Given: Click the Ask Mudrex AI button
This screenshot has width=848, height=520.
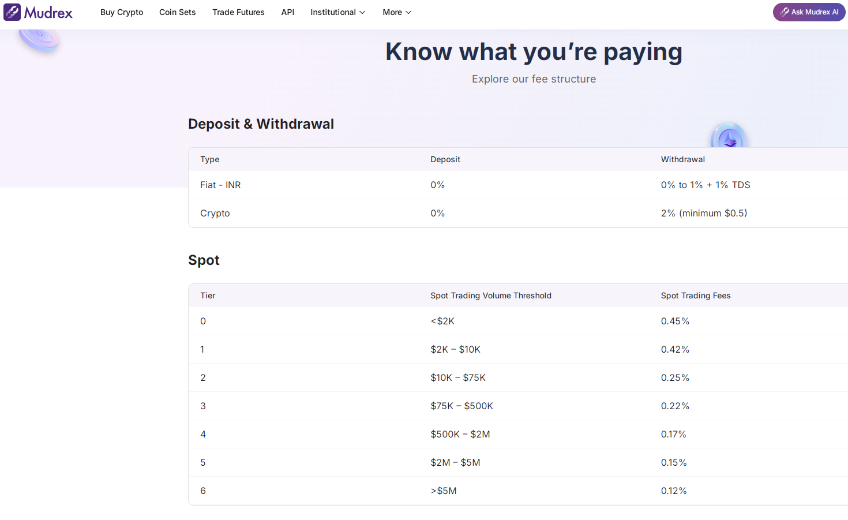Looking at the screenshot, I should [809, 12].
